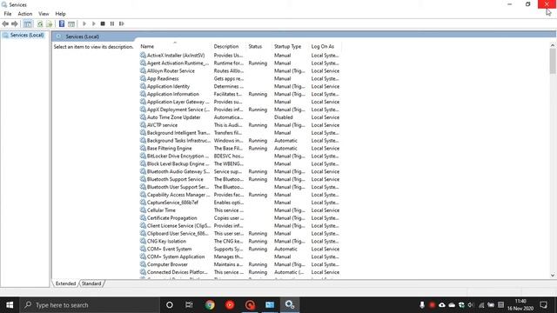
Task: Sort by the Name column header
Action: coord(147,46)
